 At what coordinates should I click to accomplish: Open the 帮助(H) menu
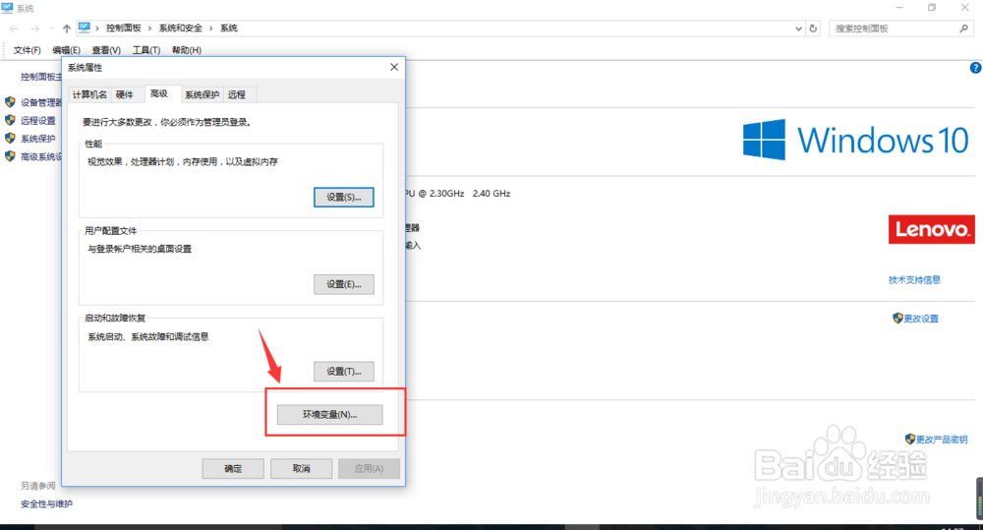[186, 50]
